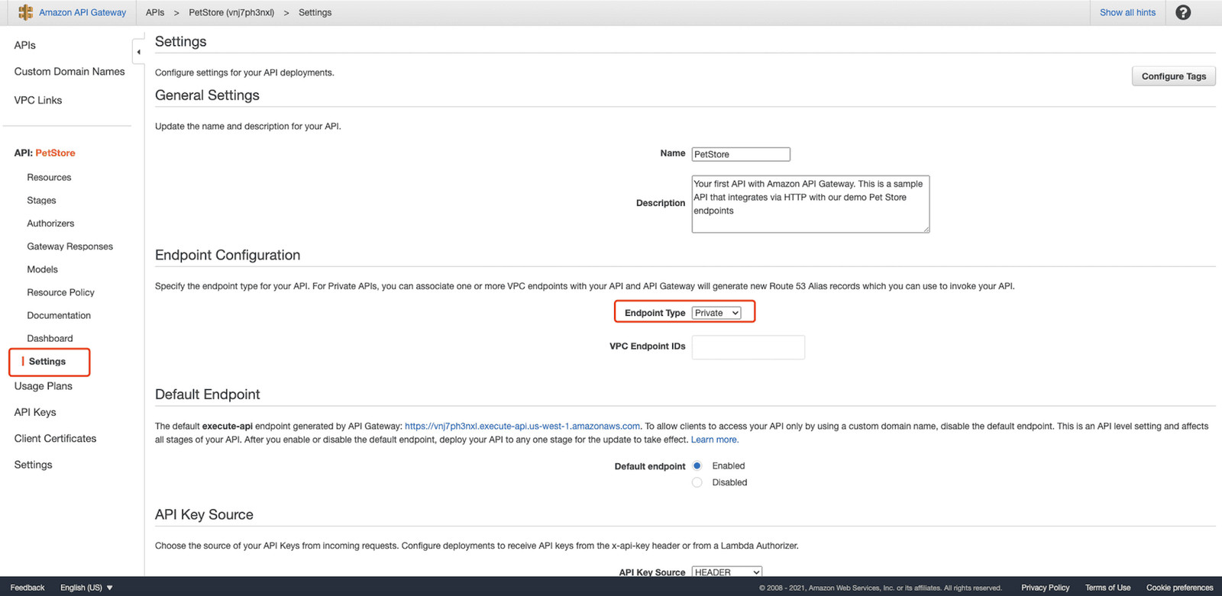Open Dashboard under PetStore API
1222x596 pixels.
[50, 338]
